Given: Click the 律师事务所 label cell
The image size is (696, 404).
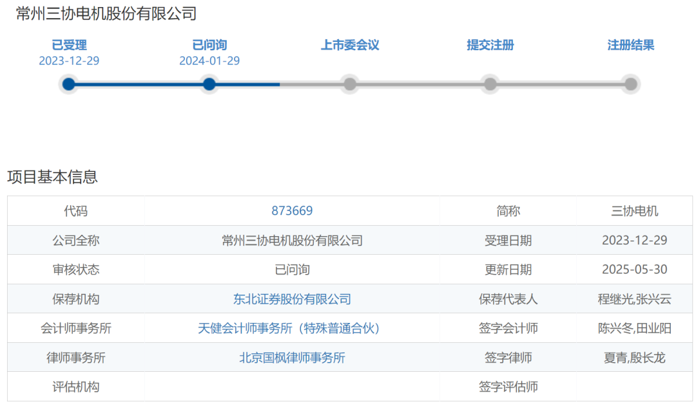Looking at the screenshot, I should (x=76, y=358).
